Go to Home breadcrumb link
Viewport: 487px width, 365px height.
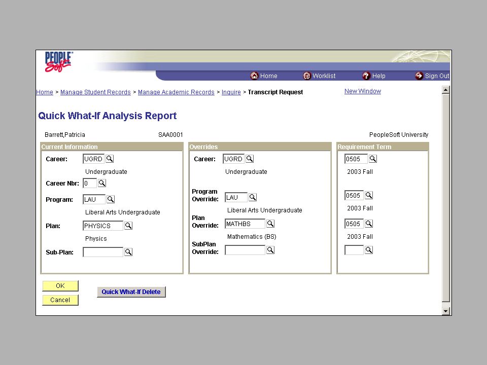click(x=45, y=92)
